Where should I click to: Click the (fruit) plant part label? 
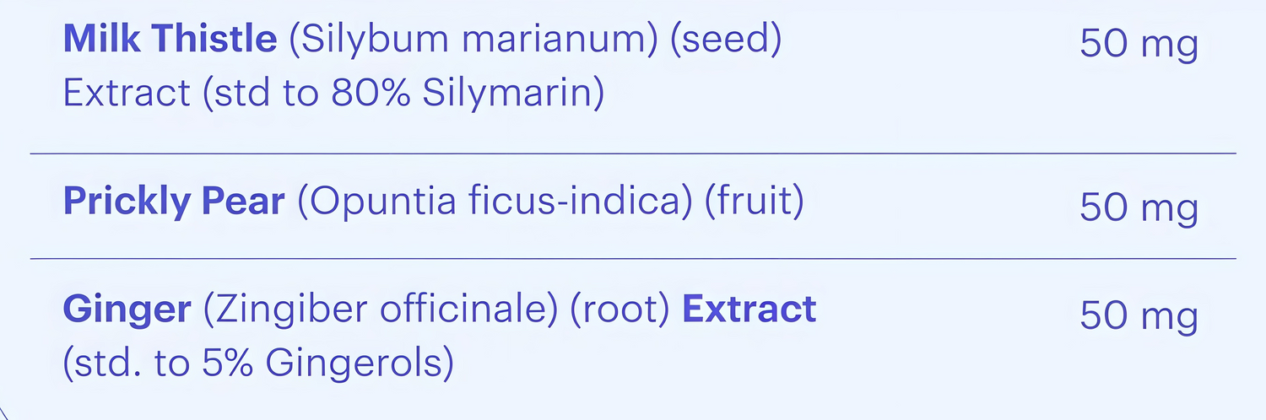coord(754,203)
